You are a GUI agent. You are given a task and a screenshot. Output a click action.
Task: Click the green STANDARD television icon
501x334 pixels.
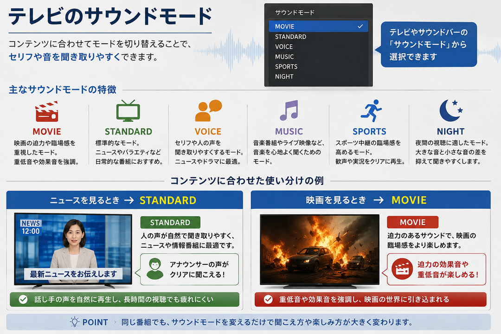click(128, 110)
